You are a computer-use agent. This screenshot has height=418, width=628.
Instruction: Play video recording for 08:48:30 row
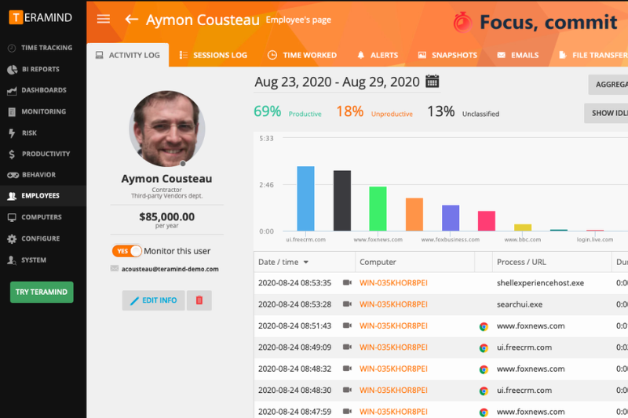coord(347,390)
